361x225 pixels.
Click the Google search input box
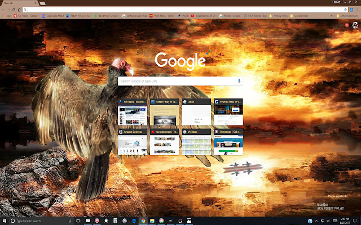pyautogui.click(x=176, y=82)
